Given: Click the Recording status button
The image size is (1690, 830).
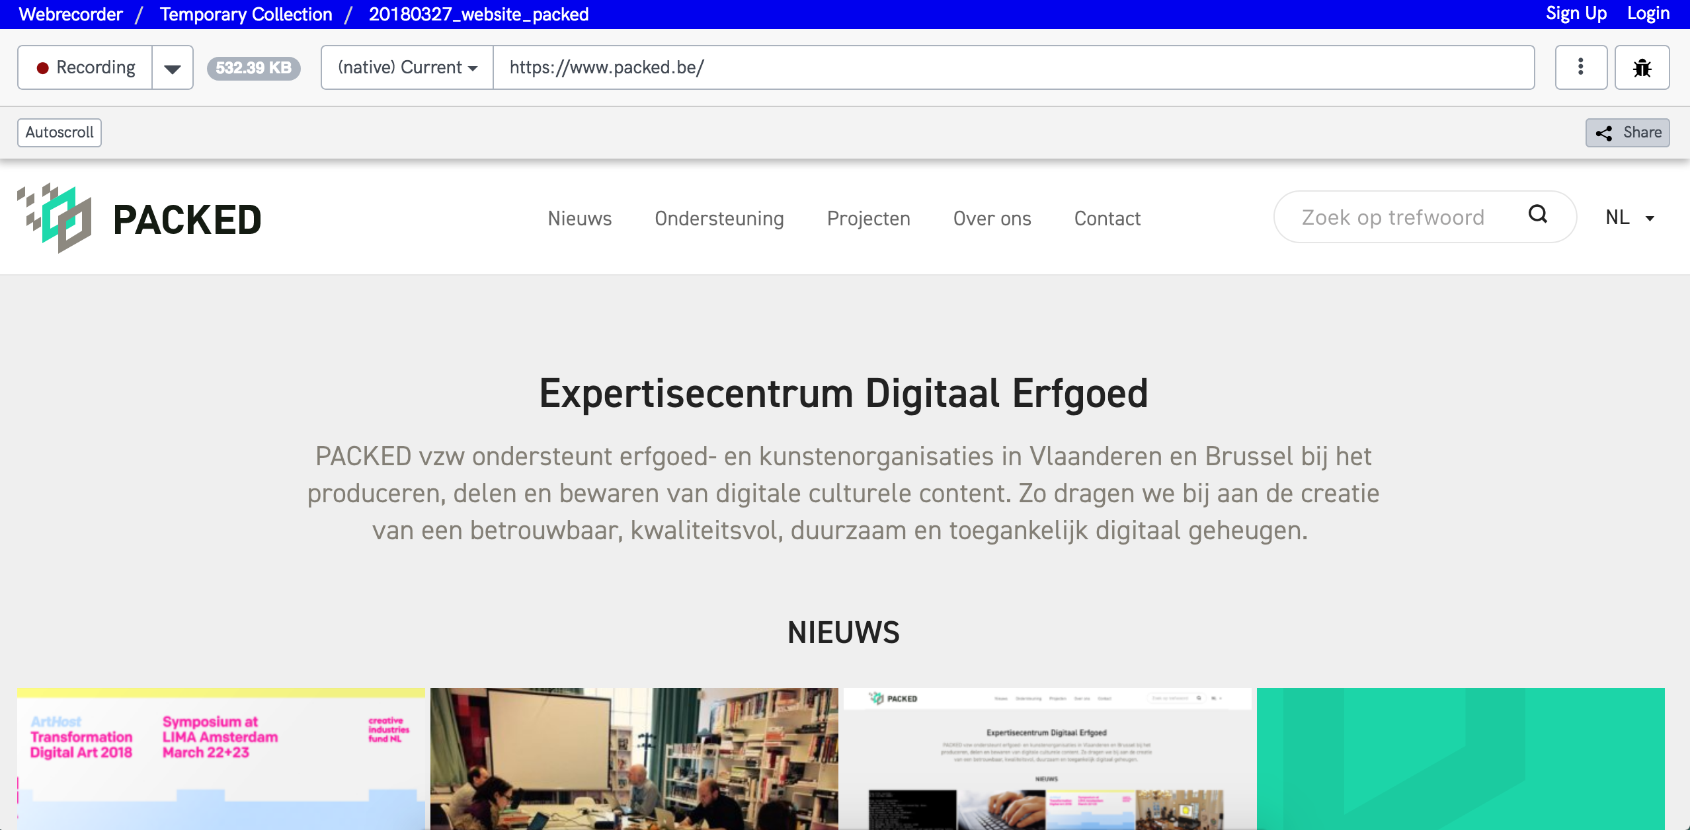Looking at the screenshot, I should pos(86,67).
